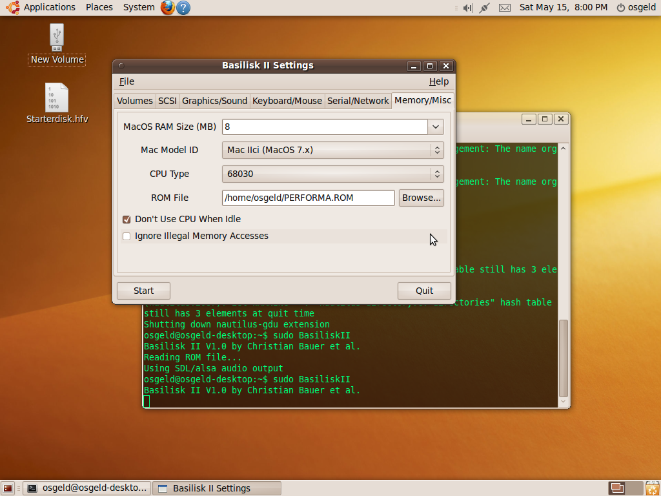Viewport: 661px width, 496px height.
Task: Expand the MacOS RAM Size dropdown arrow
Action: point(436,127)
